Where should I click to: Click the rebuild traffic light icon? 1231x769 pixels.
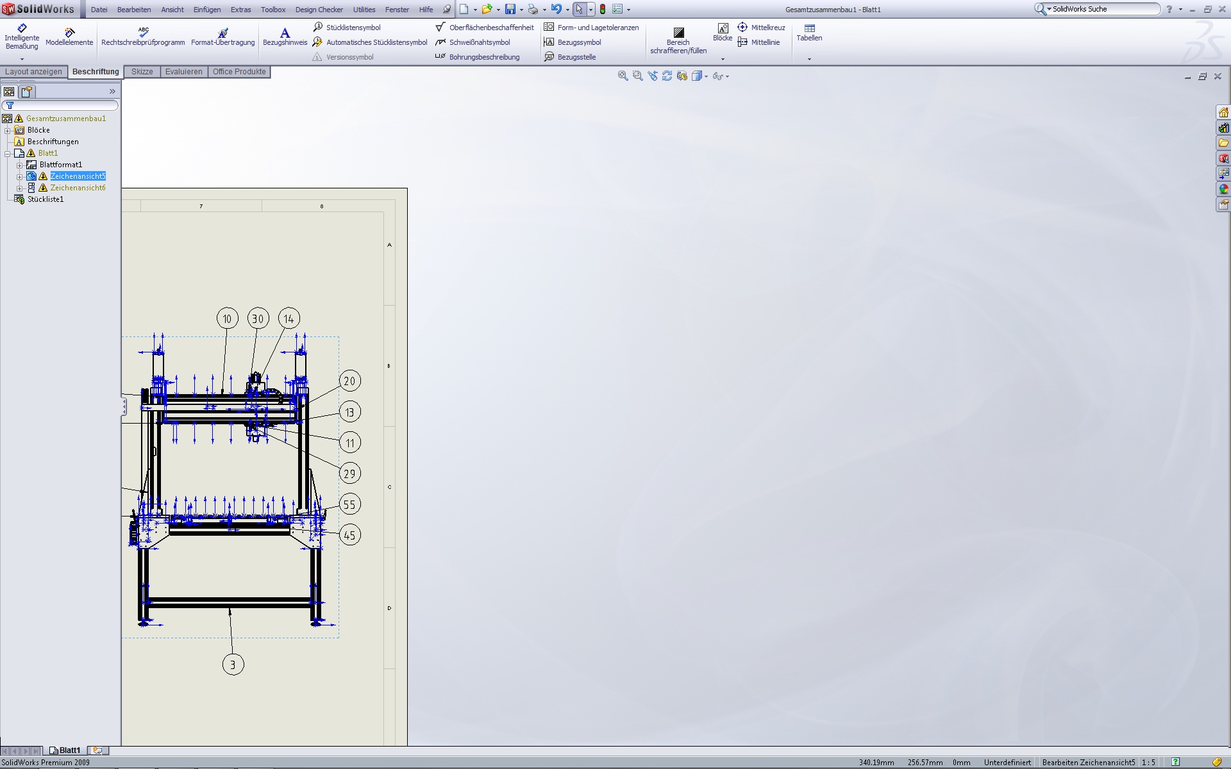[x=603, y=10]
